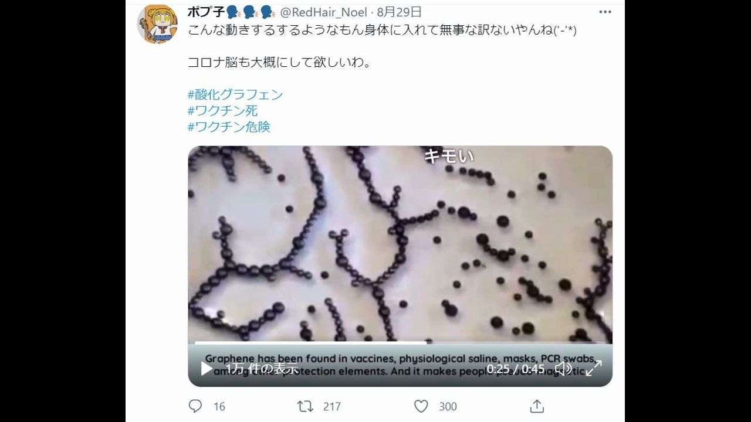The height and width of the screenshot is (422, 751).
Task: Open the 8月29日 tweet date link
Action: pyautogui.click(x=400, y=12)
